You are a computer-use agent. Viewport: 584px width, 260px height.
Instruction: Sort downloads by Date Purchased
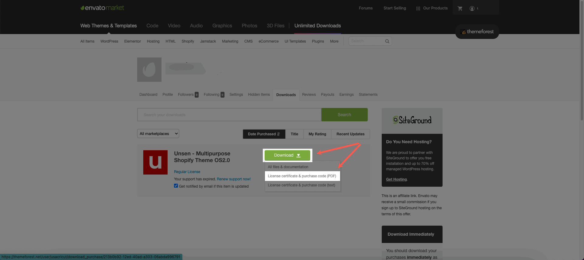click(x=264, y=134)
